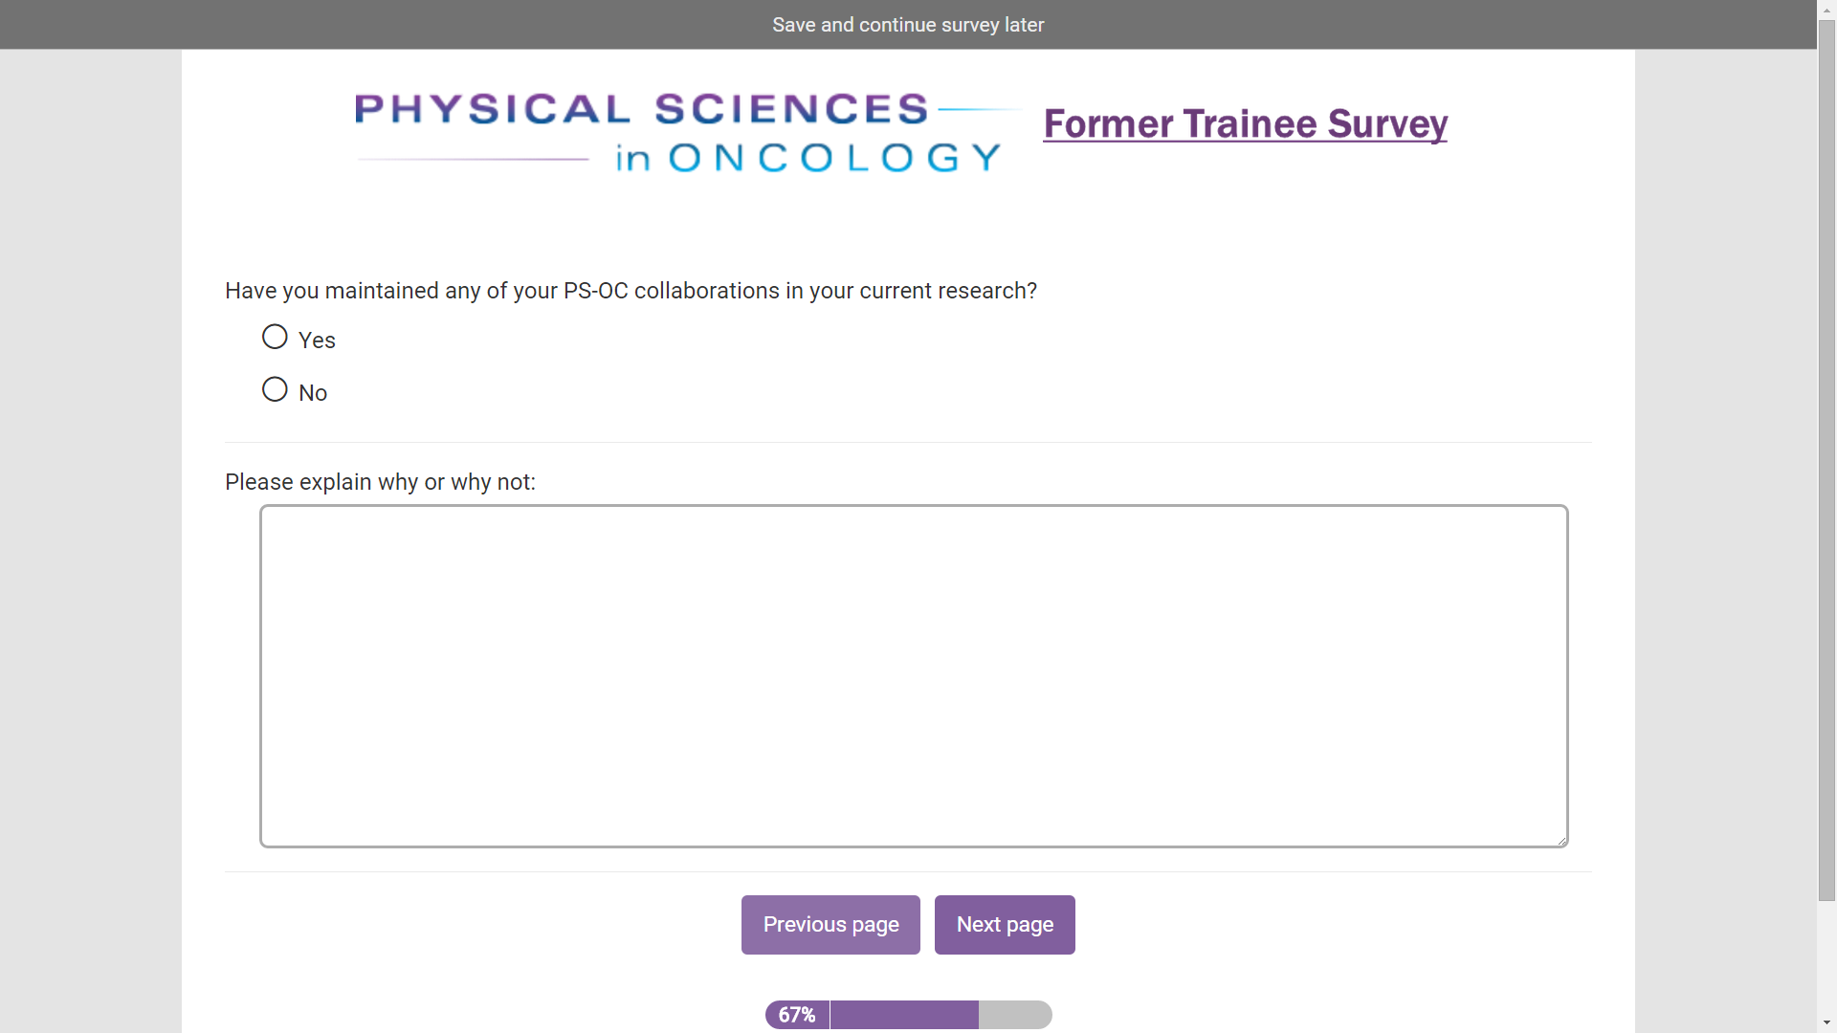The image size is (1837, 1033).
Task: Click the PS-OC collaborations question text
Action: (631, 291)
